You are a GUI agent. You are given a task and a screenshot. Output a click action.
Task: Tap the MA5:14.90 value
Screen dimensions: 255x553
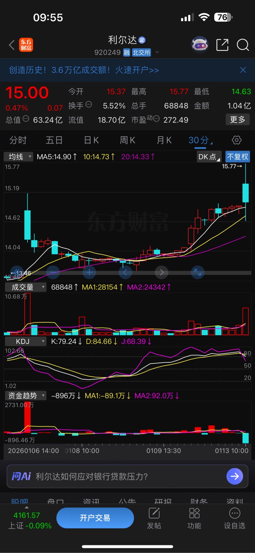coord(56,157)
